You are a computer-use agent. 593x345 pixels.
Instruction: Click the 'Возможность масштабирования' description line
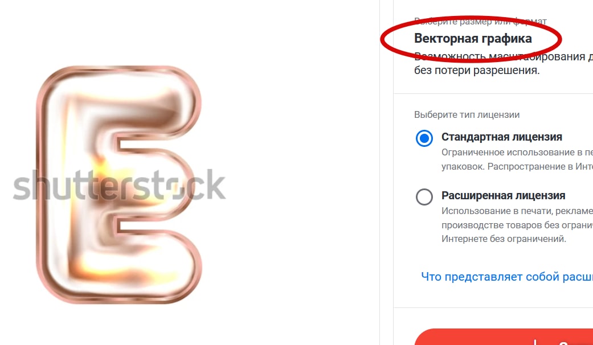pos(504,57)
